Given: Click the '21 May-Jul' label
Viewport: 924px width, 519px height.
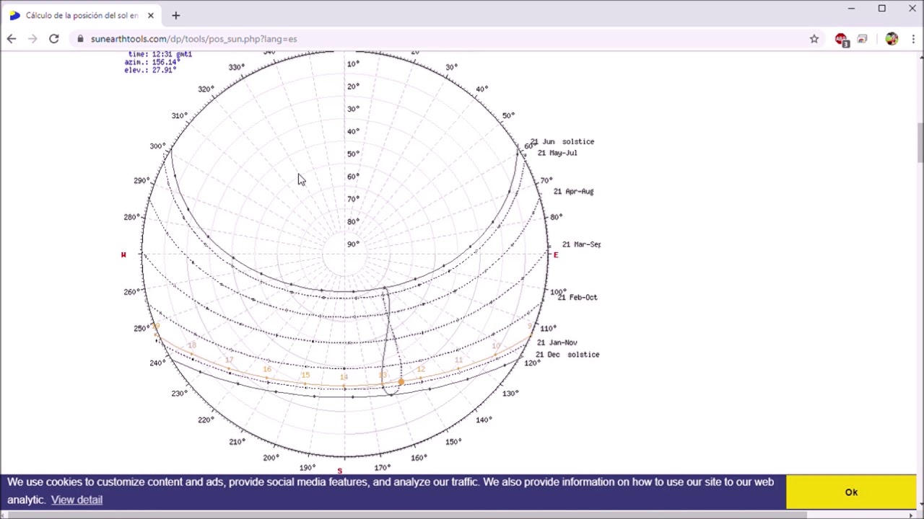Looking at the screenshot, I should [557, 153].
